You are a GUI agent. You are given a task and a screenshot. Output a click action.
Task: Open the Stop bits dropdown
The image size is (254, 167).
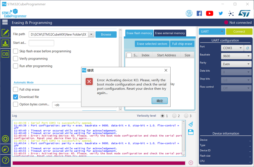[236, 80]
